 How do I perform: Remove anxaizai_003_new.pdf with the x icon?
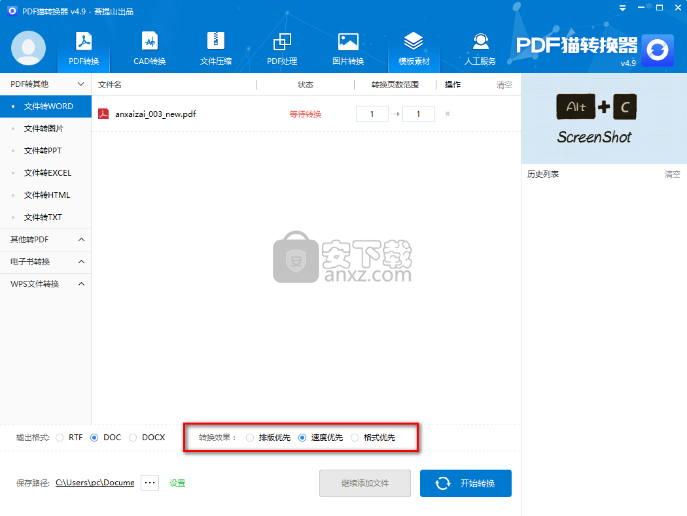448,114
